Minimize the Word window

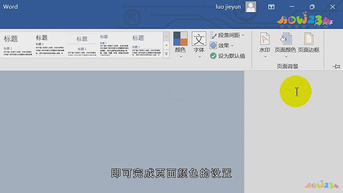(292, 7)
